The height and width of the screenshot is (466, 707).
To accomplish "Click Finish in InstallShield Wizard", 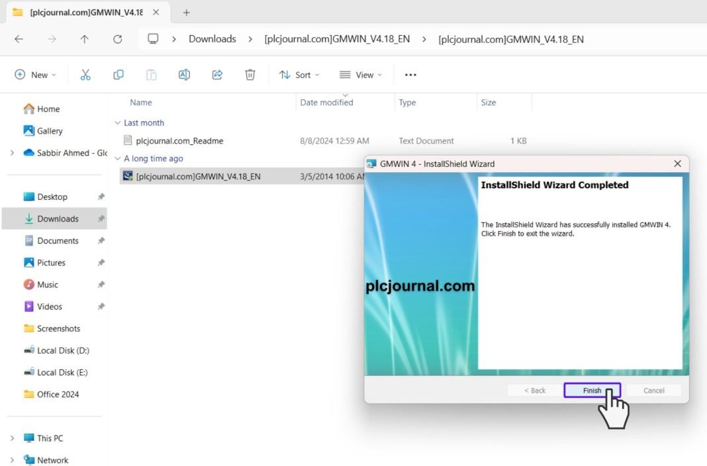I will coord(592,391).
